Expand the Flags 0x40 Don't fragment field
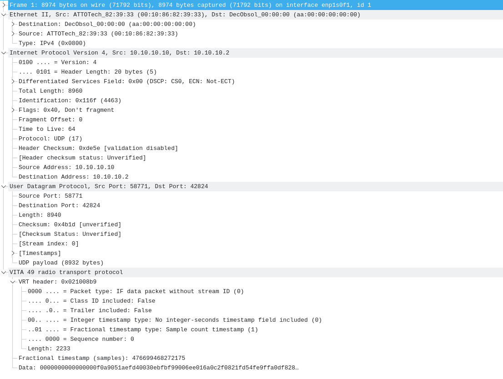 click(13, 110)
